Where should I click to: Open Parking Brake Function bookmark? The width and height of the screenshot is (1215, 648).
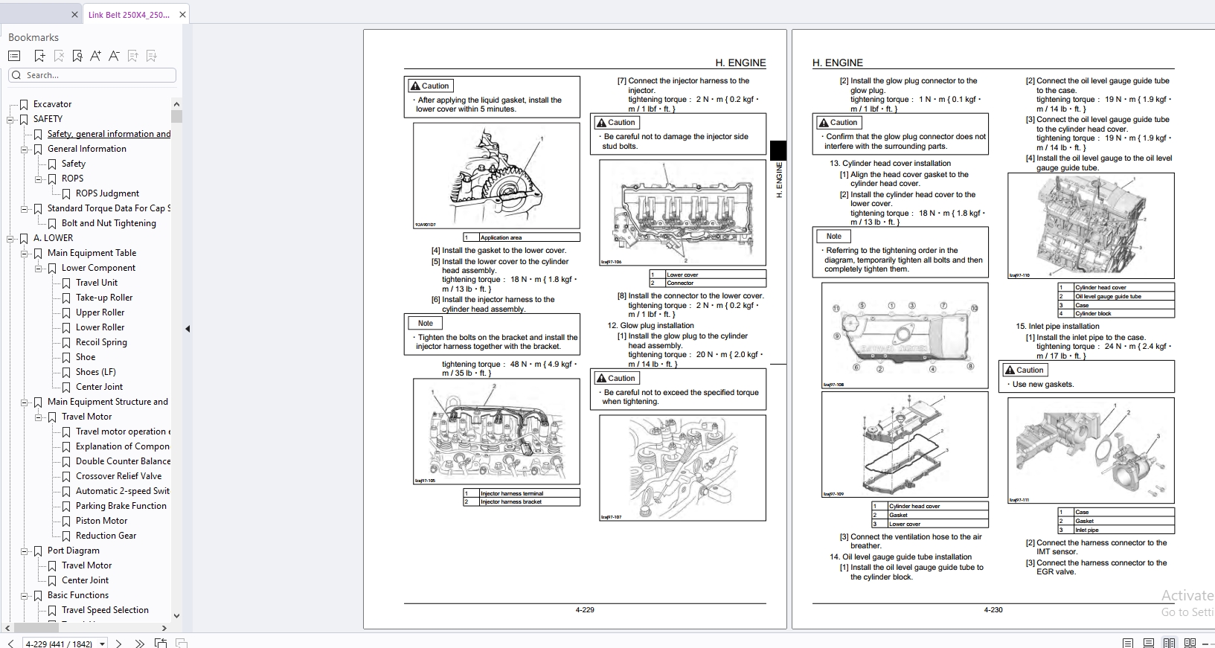pos(121,506)
